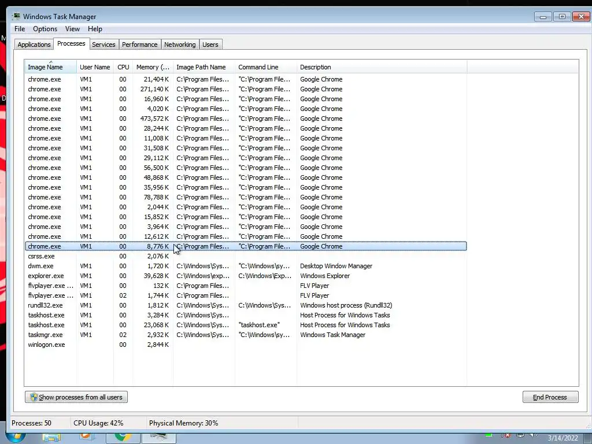Select chrome.exe row using 11,008 K
The height and width of the screenshot is (444, 592).
tap(246, 138)
